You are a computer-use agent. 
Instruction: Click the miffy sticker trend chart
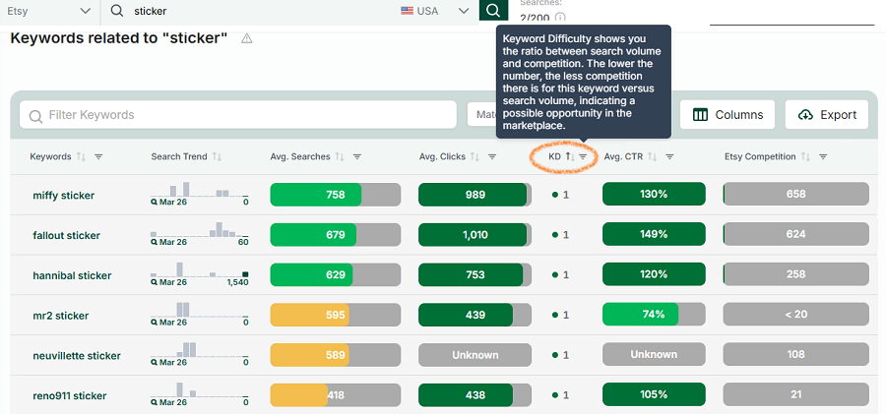pos(200,194)
